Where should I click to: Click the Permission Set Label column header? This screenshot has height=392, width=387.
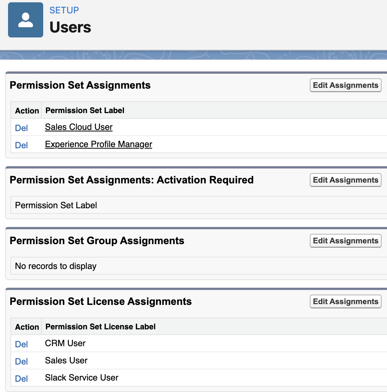tap(85, 110)
